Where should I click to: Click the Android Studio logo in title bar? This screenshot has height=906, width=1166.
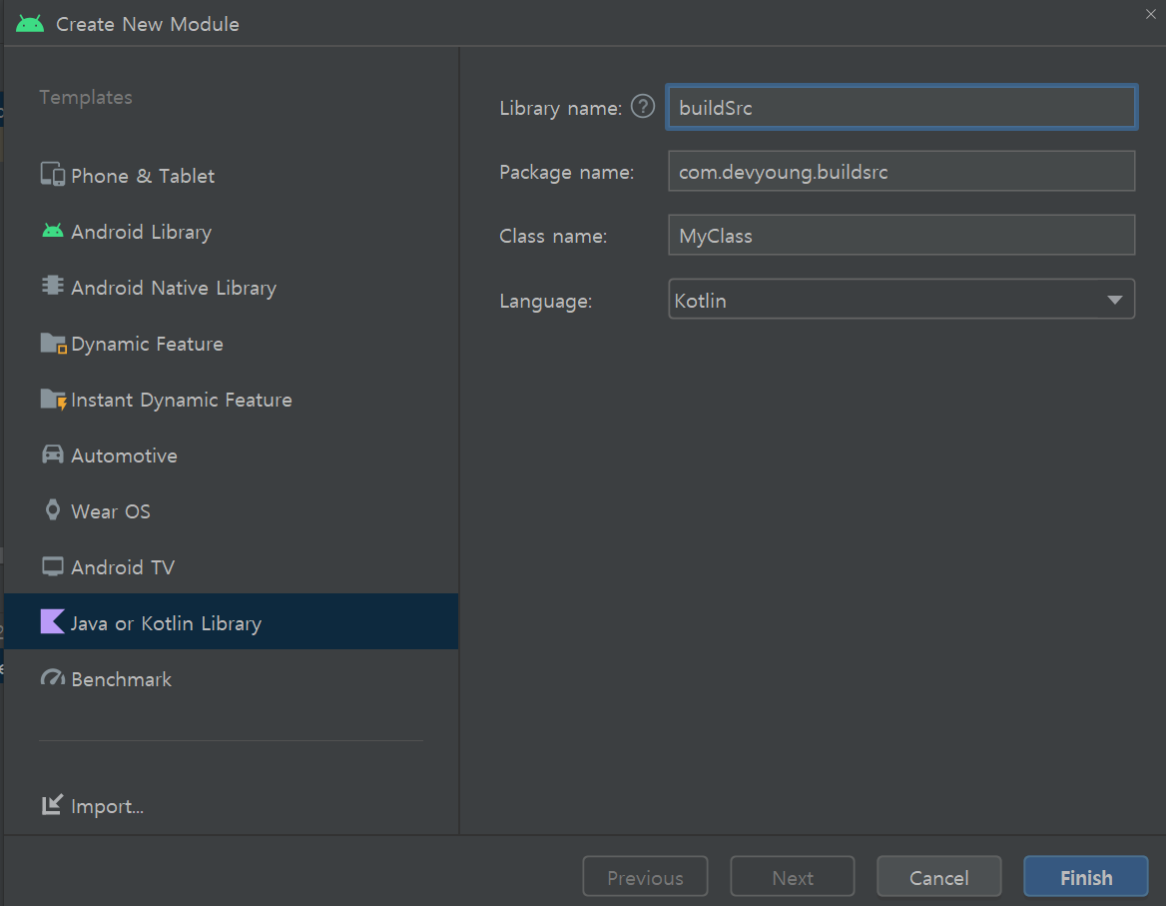[x=30, y=24]
